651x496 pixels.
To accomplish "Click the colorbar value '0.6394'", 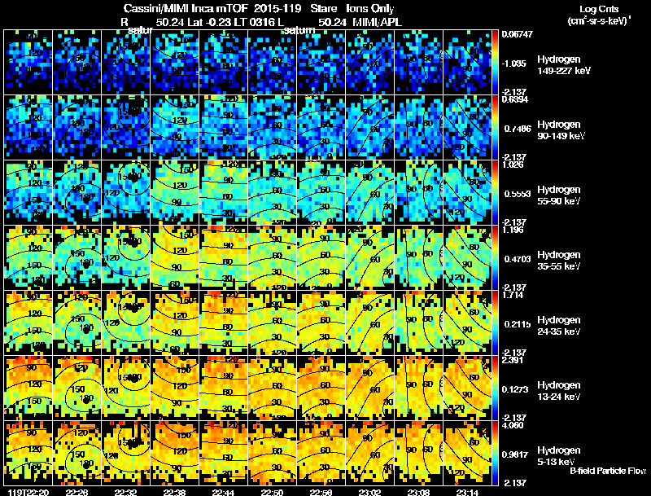I will [515, 99].
